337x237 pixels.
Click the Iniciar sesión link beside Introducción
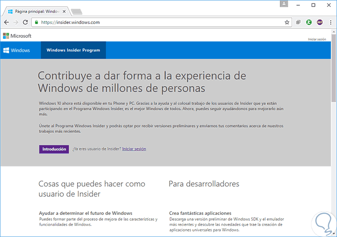click(x=134, y=149)
